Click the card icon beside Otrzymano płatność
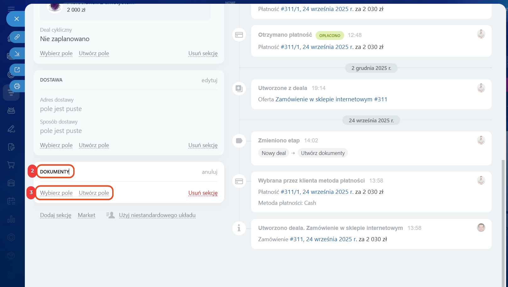Screen dimensions: 508x287 pyautogui.click(x=239, y=35)
